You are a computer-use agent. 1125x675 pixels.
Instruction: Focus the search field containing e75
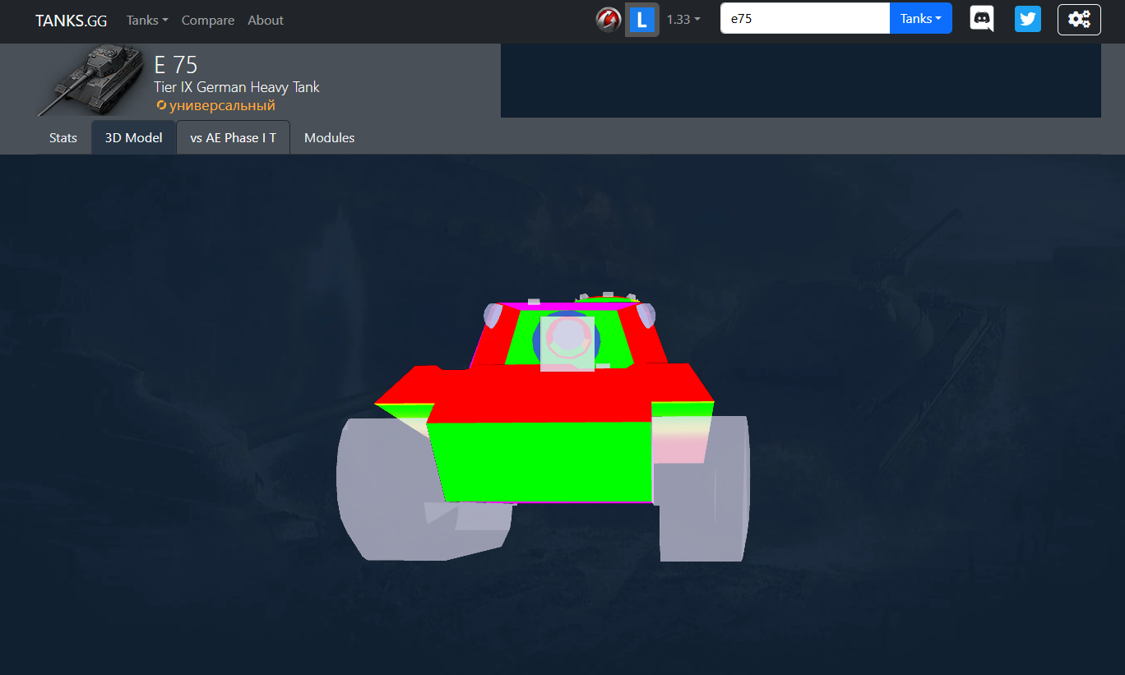pos(805,18)
